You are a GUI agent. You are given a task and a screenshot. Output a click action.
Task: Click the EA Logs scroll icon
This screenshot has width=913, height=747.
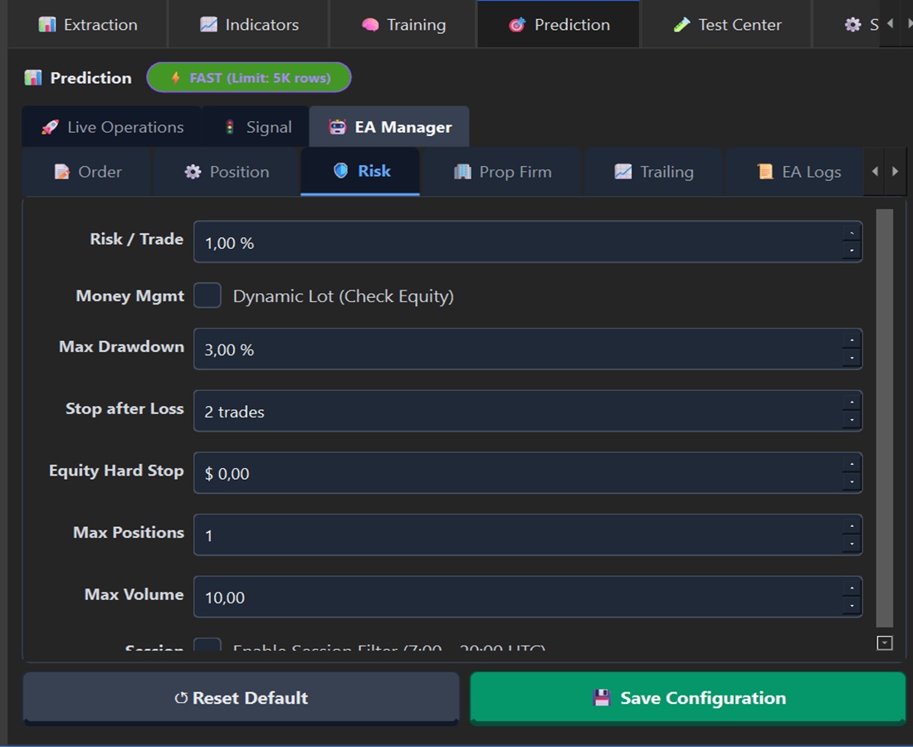click(x=764, y=172)
